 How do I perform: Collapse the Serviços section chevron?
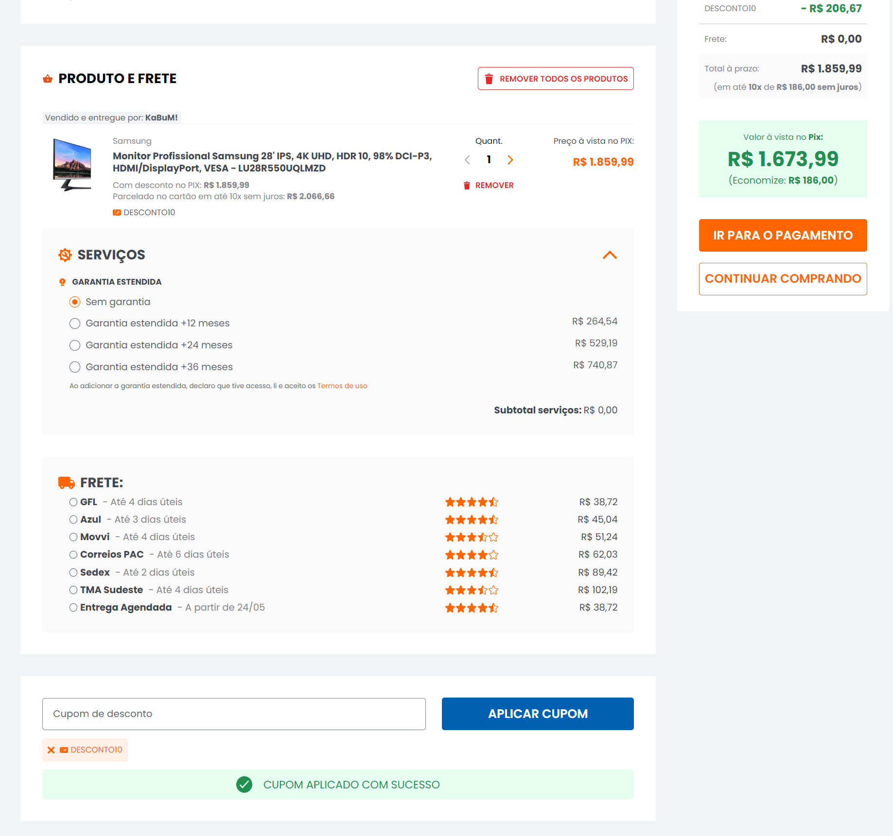click(x=610, y=255)
